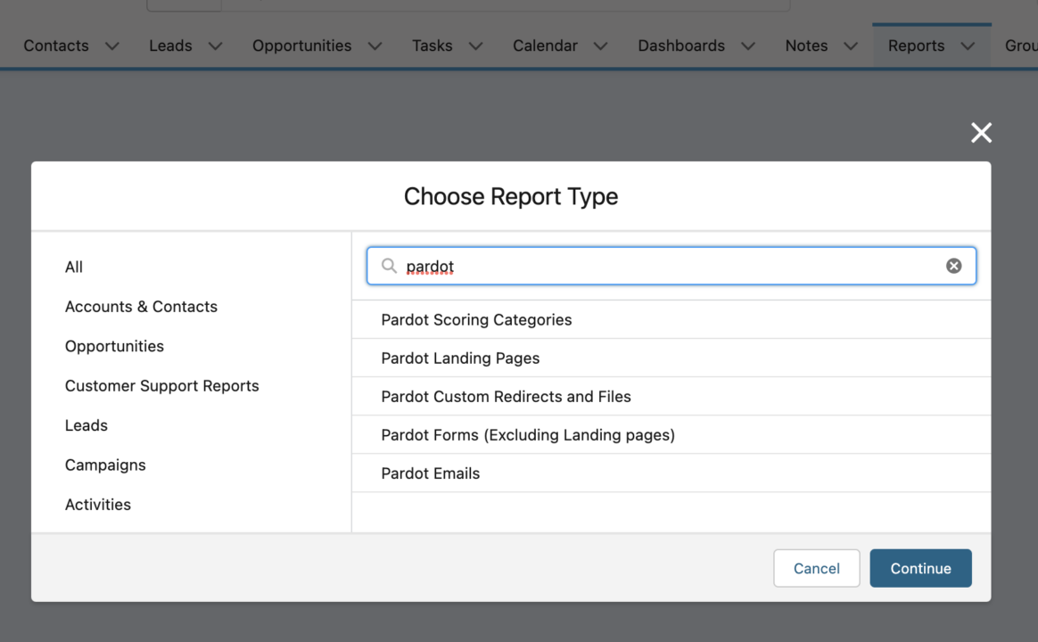
Task: Choose Pardot Landing Pages from the list
Action: point(460,358)
